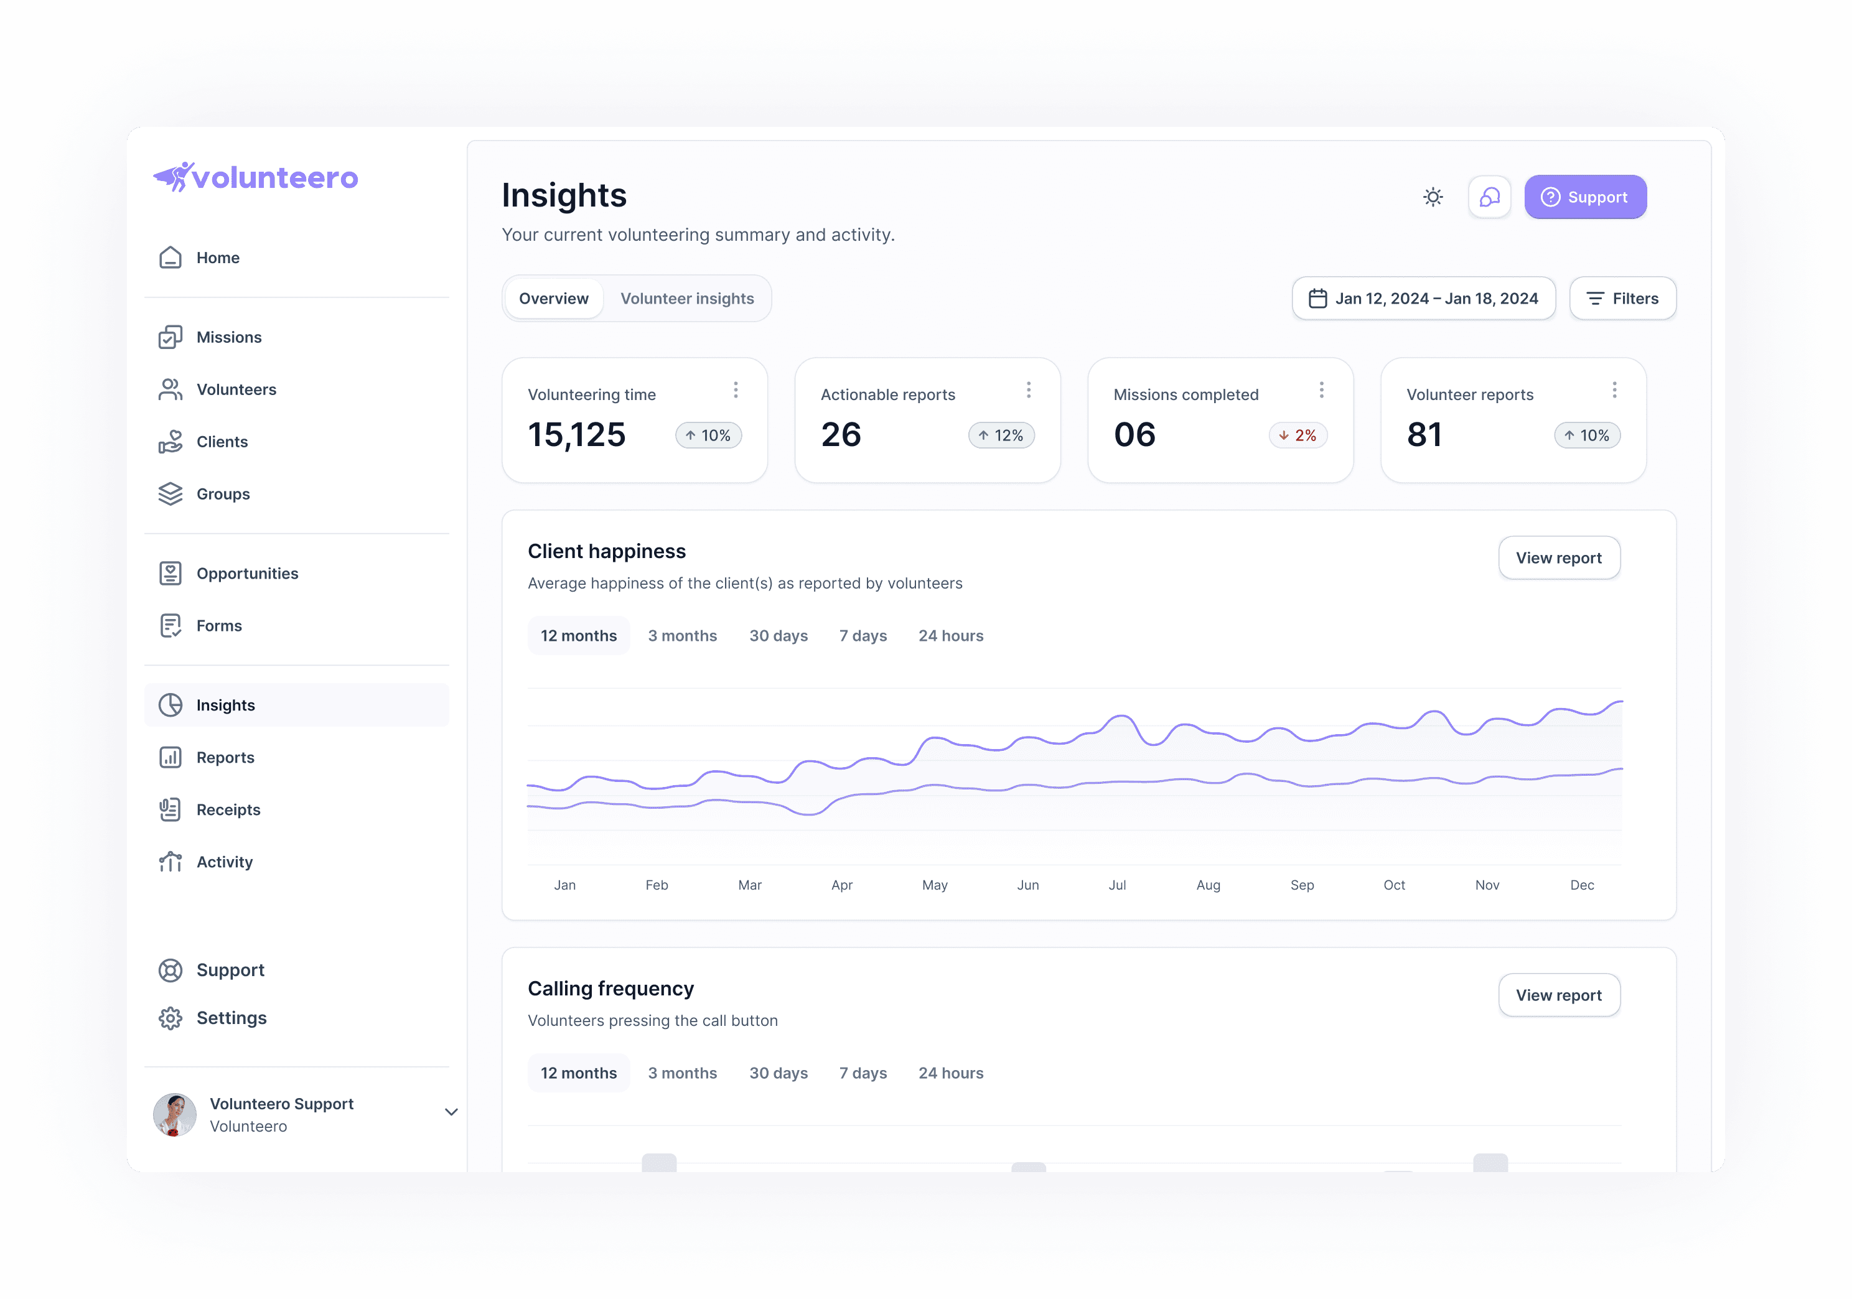
Task: Open the date range picker
Action: (x=1423, y=299)
